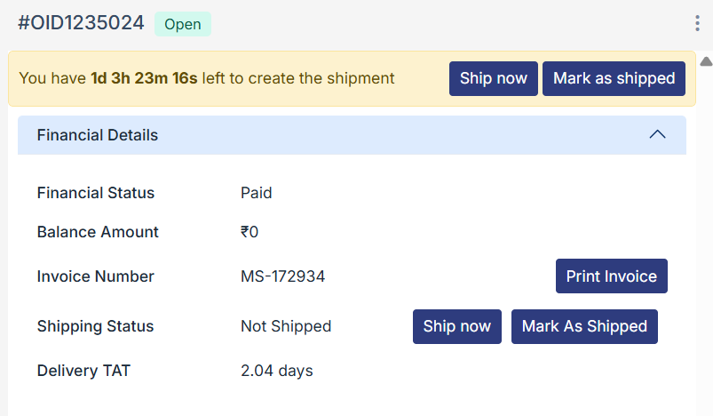
Task: Click the Financial Details section title
Action: coord(98,135)
